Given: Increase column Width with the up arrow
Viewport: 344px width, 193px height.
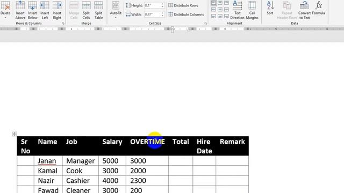Looking at the screenshot, I should 162,13.
